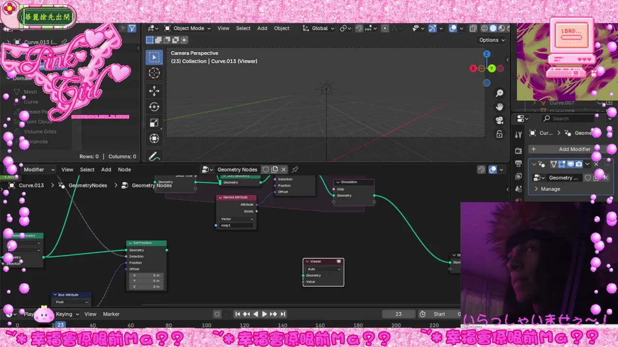Open the Options dropdown in viewport
This screenshot has height=347, width=618.
[x=492, y=40]
